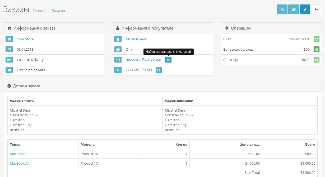Go to Главная breadcrumb
The image size is (325, 177).
click(x=40, y=11)
